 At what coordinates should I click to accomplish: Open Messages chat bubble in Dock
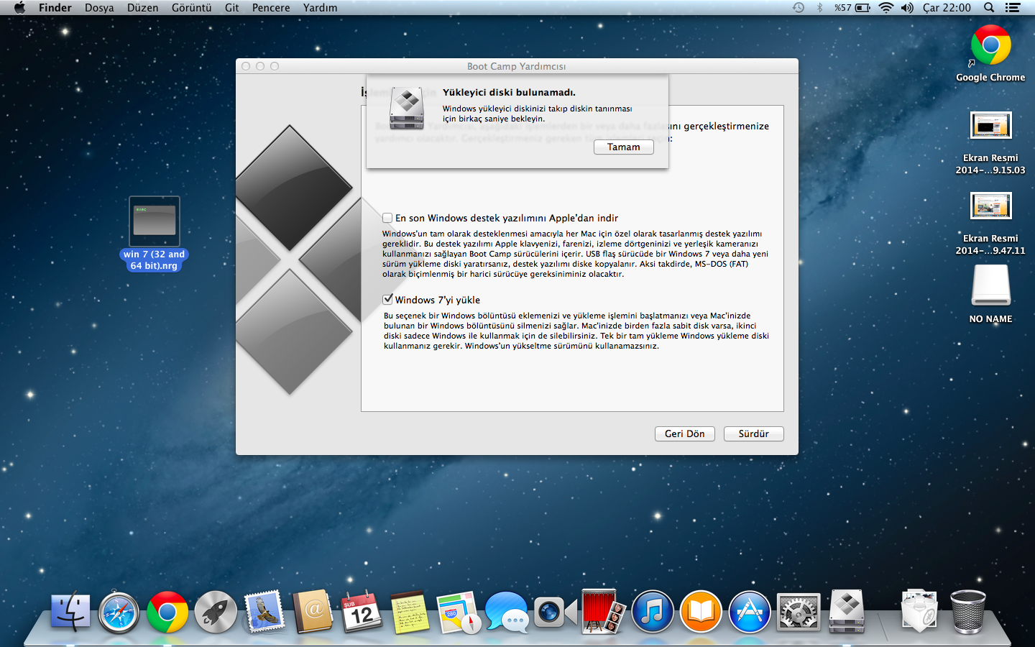click(x=506, y=612)
